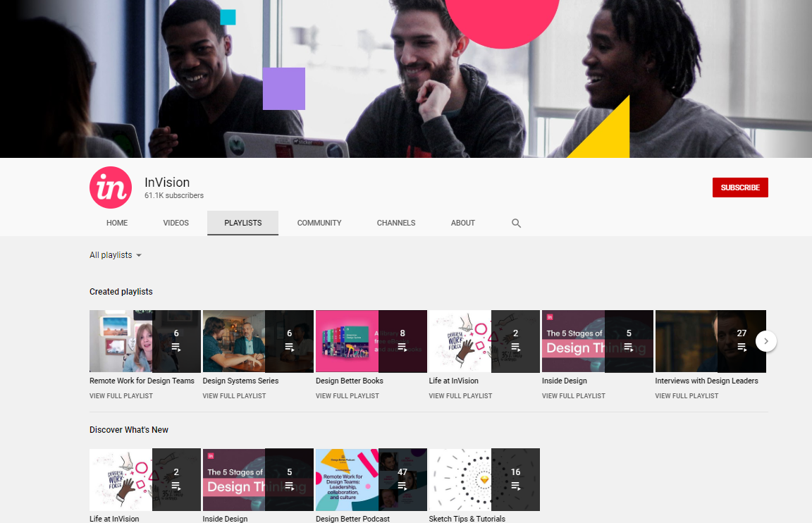
Task: Open Design Systems Series playlist title
Action: 241,381
